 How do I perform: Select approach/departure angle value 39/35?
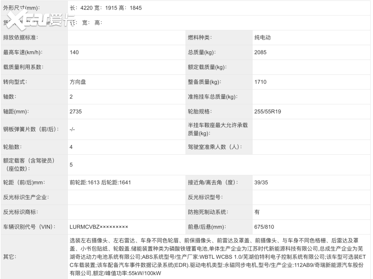261,183
